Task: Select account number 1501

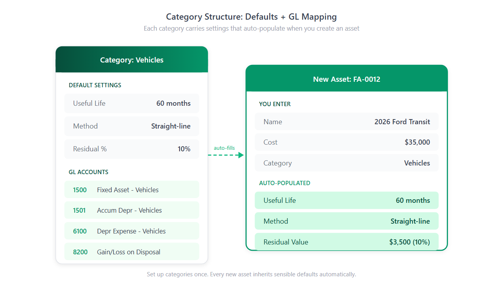Action: click(x=79, y=210)
